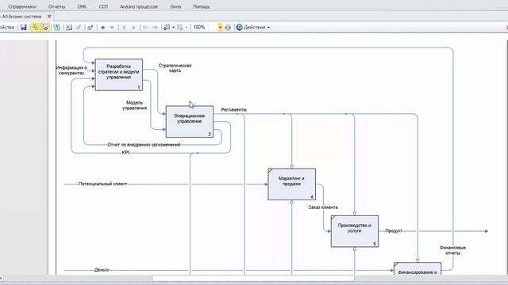The width and height of the screenshot is (508, 285).
Task: Open the Отчеты menu
Action: tap(56, 6)
